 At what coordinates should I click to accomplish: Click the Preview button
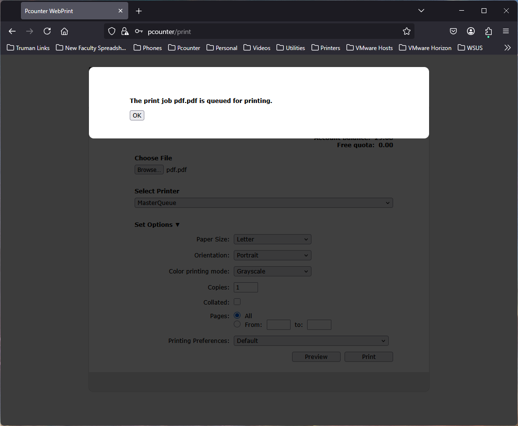(x=316, y=357)
